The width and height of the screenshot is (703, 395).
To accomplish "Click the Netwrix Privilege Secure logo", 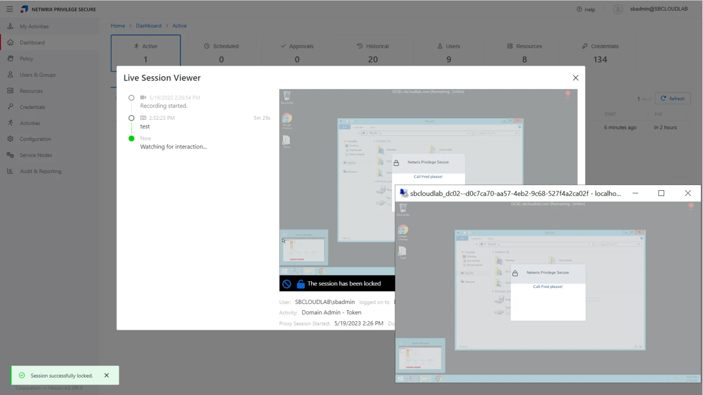I will coord(24,9).
